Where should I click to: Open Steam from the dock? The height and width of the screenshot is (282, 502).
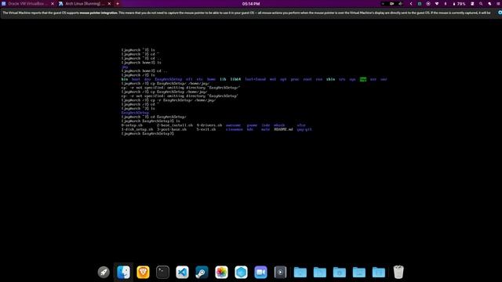202,272
